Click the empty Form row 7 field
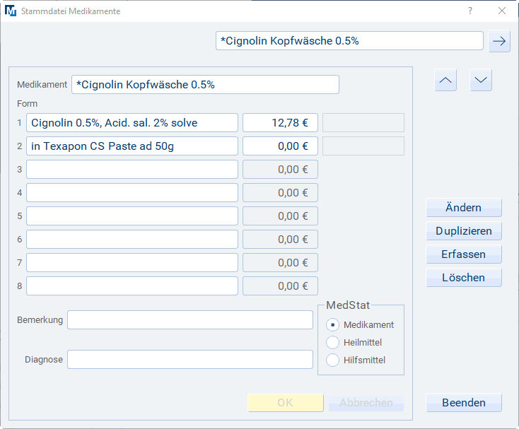This screenshot has height=429, width=519. 132,263
